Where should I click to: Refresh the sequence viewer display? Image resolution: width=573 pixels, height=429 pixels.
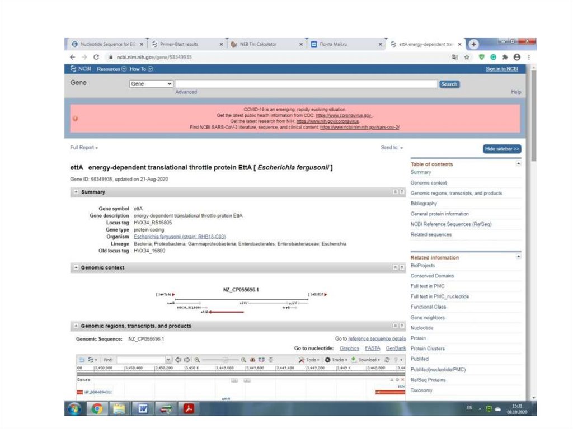click(x=387, y=360)
